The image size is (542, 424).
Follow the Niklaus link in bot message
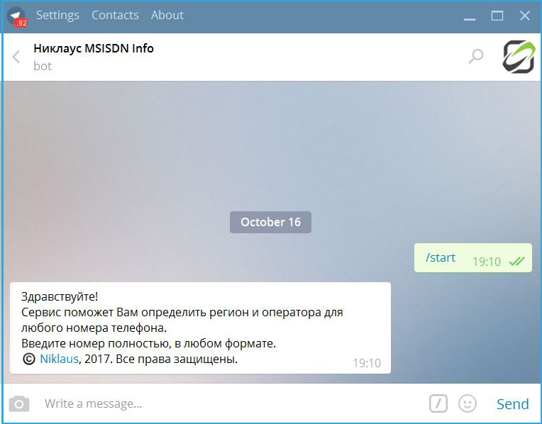[x=59, y=359]
